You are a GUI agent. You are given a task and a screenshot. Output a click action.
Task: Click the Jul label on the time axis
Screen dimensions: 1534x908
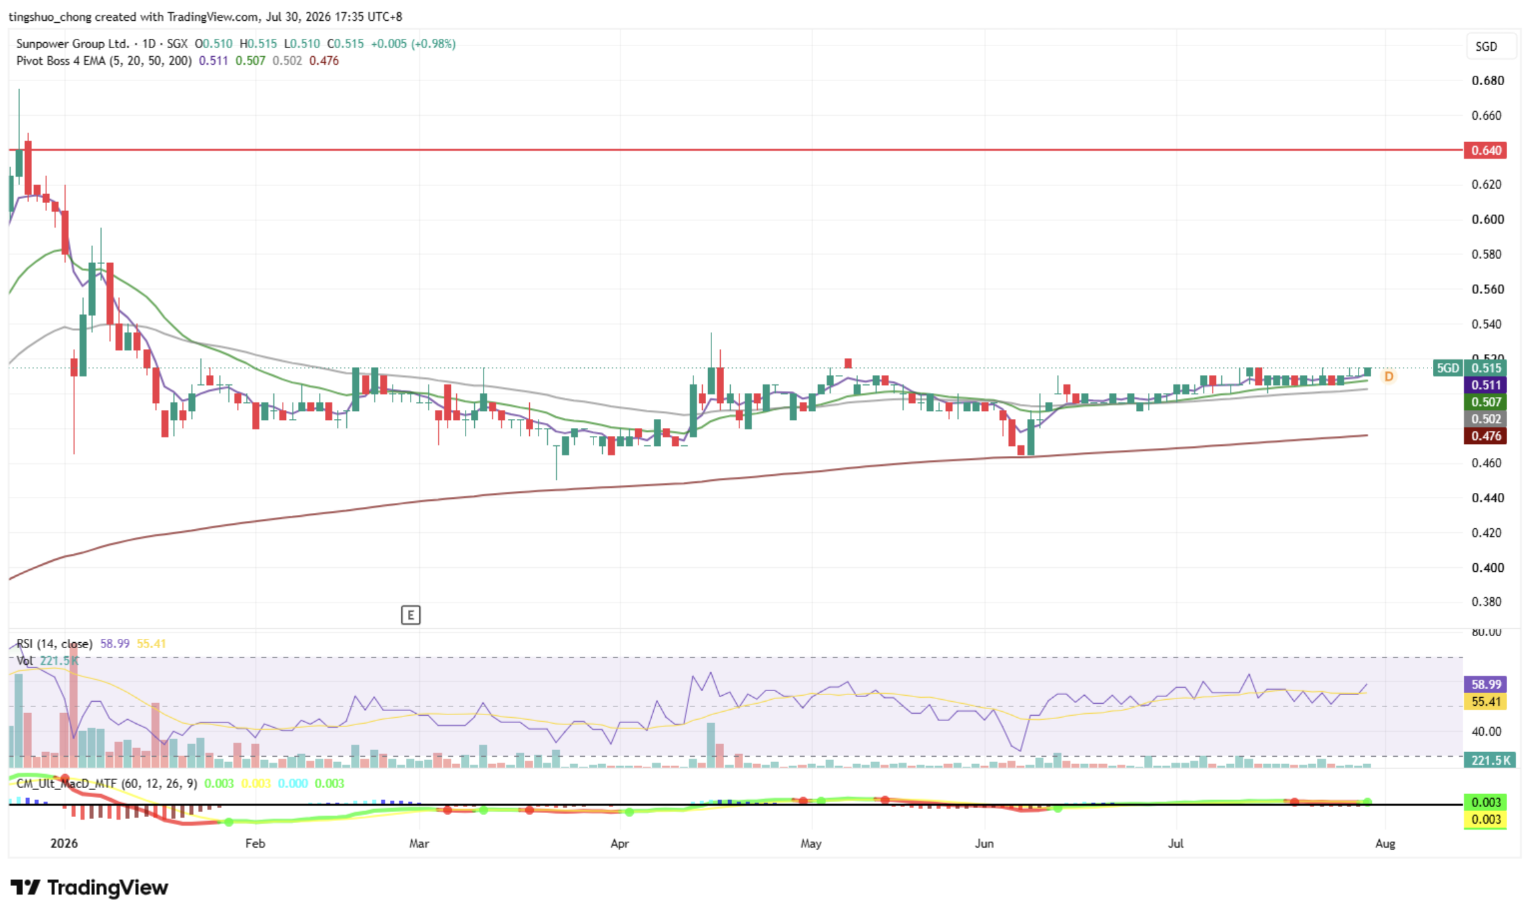click(x=1176, y=843)
